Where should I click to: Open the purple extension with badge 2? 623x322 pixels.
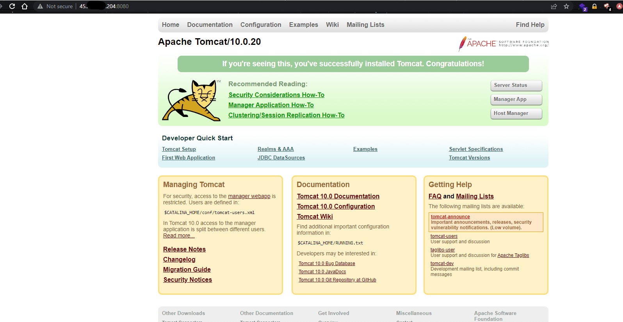pos(582,7)
